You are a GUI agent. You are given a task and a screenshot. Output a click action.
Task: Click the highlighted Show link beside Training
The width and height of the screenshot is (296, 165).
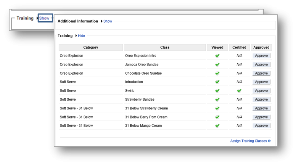tap(44, 18)
